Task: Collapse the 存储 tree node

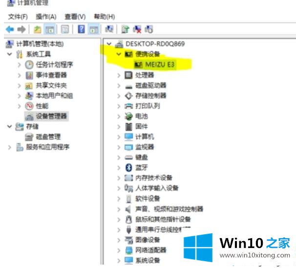Action: coord(9,127)
